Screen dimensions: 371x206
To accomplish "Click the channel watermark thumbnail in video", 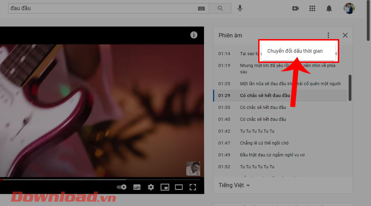I will coord(193,168).
